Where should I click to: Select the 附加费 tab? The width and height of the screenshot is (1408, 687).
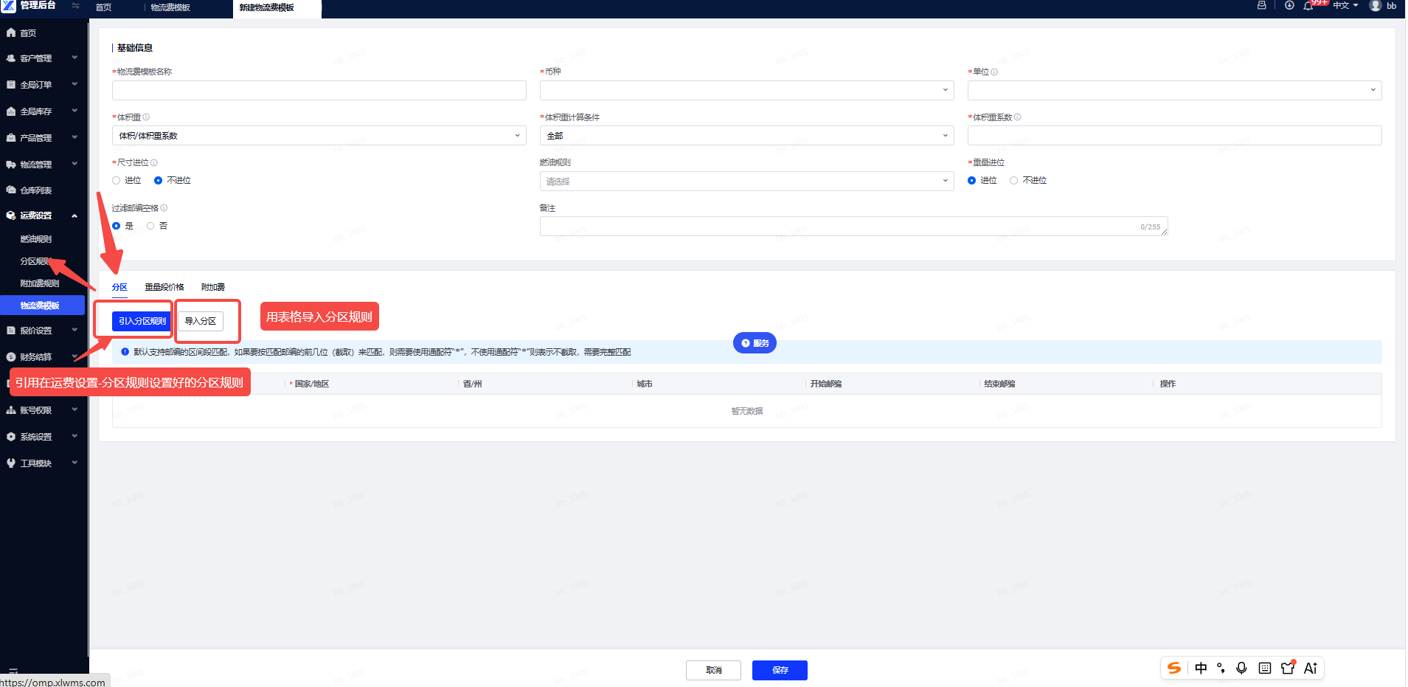click(213, 287)
